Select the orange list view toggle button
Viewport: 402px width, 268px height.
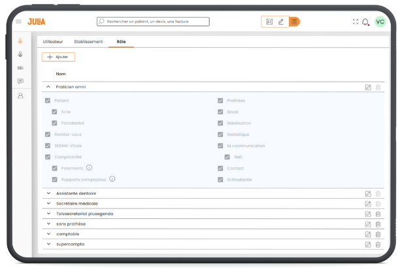coord(294,22)
